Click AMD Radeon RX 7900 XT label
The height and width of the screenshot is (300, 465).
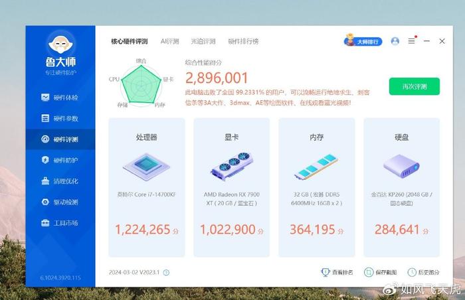click(232, 199)
